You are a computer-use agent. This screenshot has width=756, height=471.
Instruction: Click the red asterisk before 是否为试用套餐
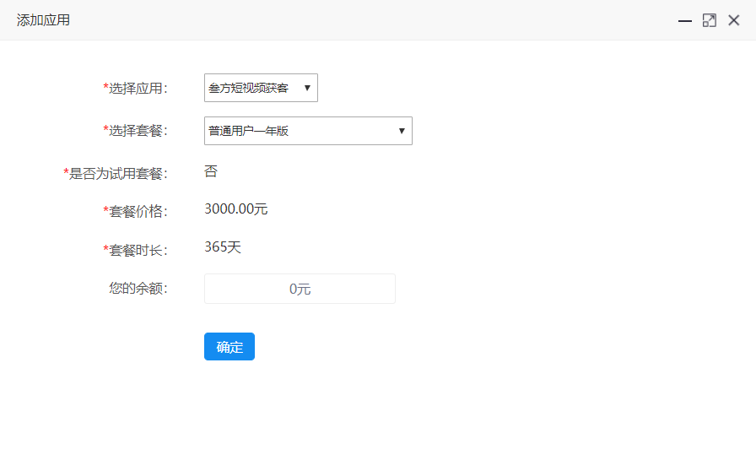[66, 173]
